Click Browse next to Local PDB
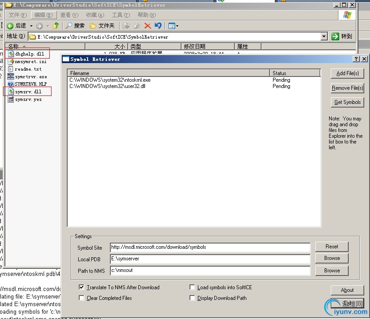The image size is (370, 319). (x=332, y=258)
